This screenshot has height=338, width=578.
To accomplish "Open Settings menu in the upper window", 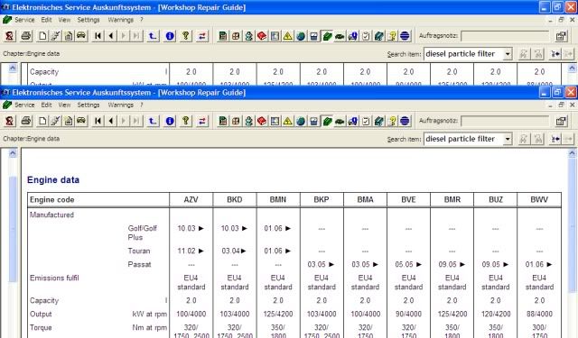I will click(x=89, y=20).
